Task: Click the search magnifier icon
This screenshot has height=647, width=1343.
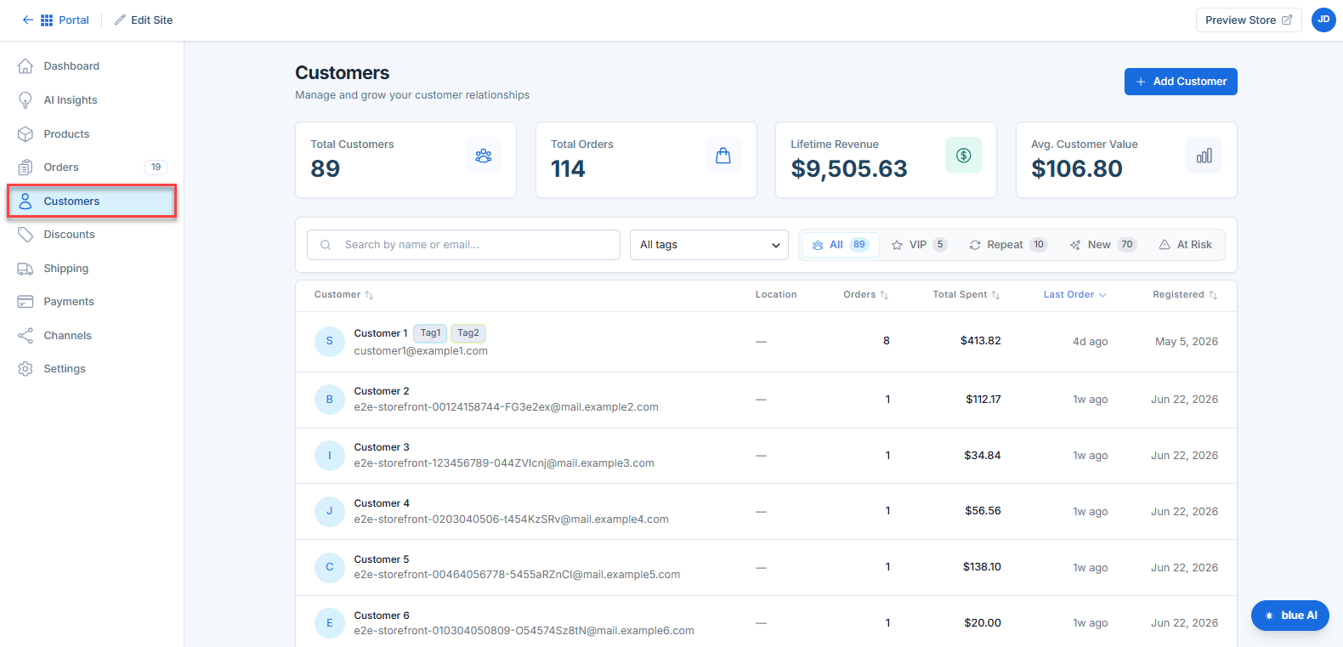Action: point(326,245)
